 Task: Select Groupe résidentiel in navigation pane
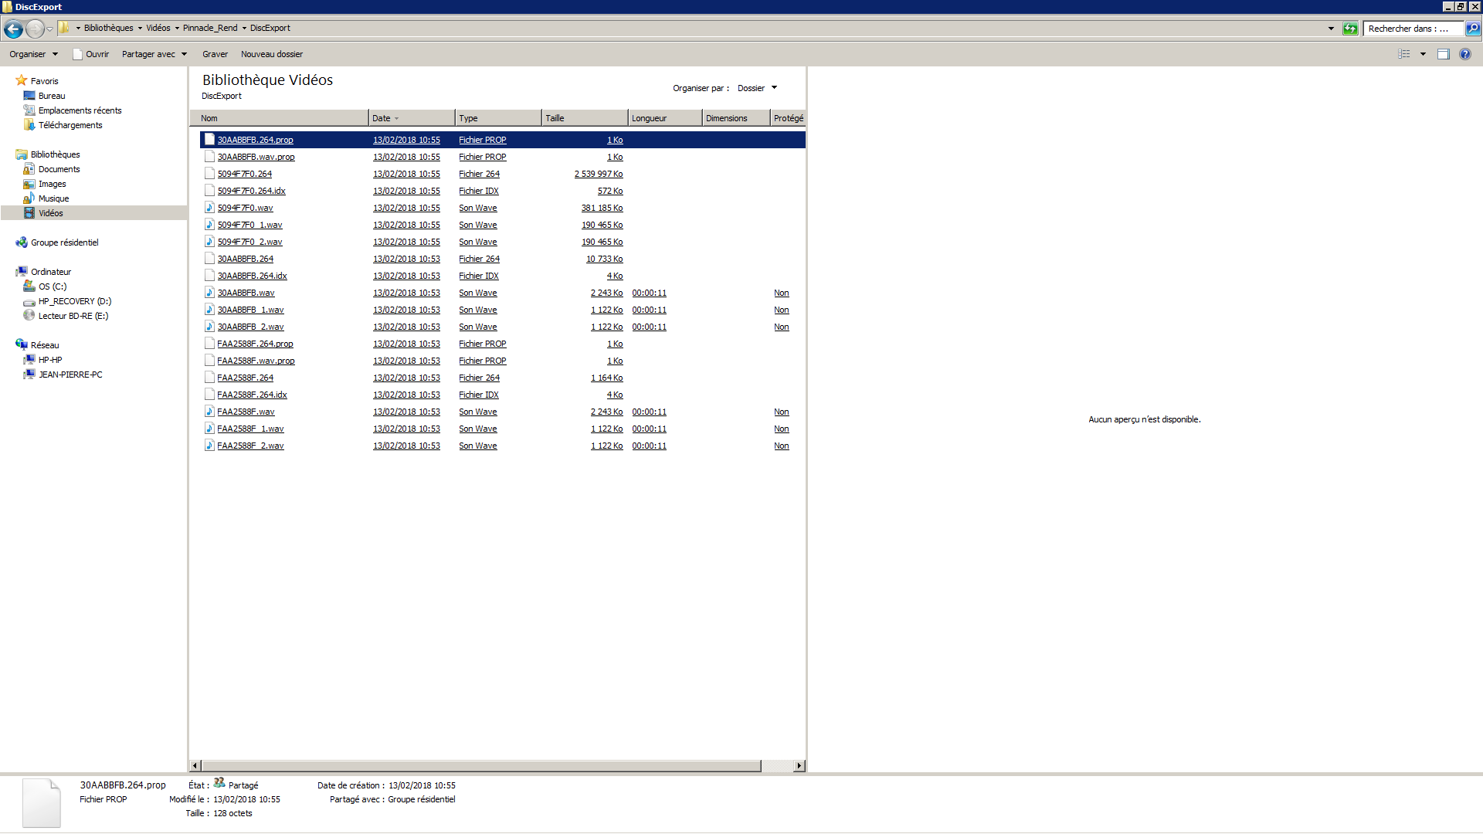[x=64, y=242]
